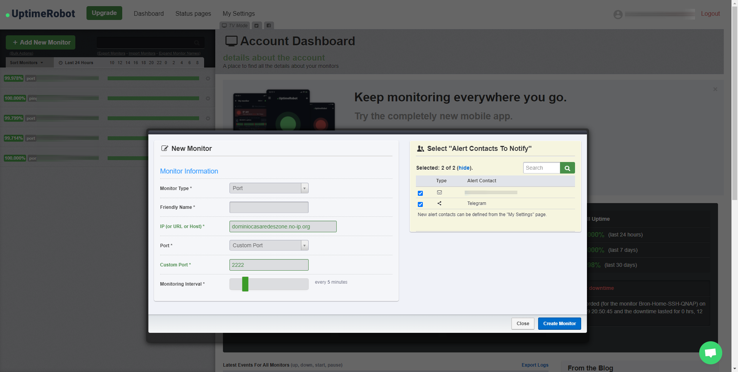Open settings gear for the 100.000% ping monitor
Image resolution: width=738 pixels, height=372 pixels.
pyautogui.click(x=208, y=98)
